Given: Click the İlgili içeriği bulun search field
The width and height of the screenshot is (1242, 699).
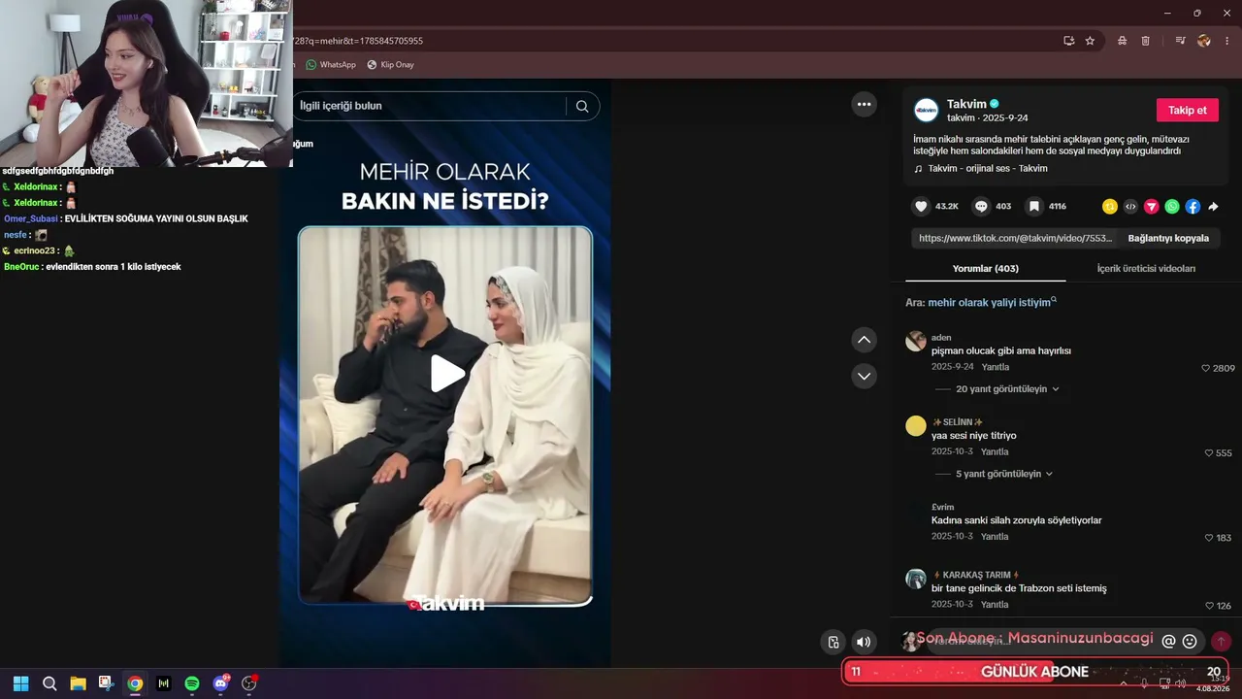Looking at the screenshot, I should [x=429, y=106].
